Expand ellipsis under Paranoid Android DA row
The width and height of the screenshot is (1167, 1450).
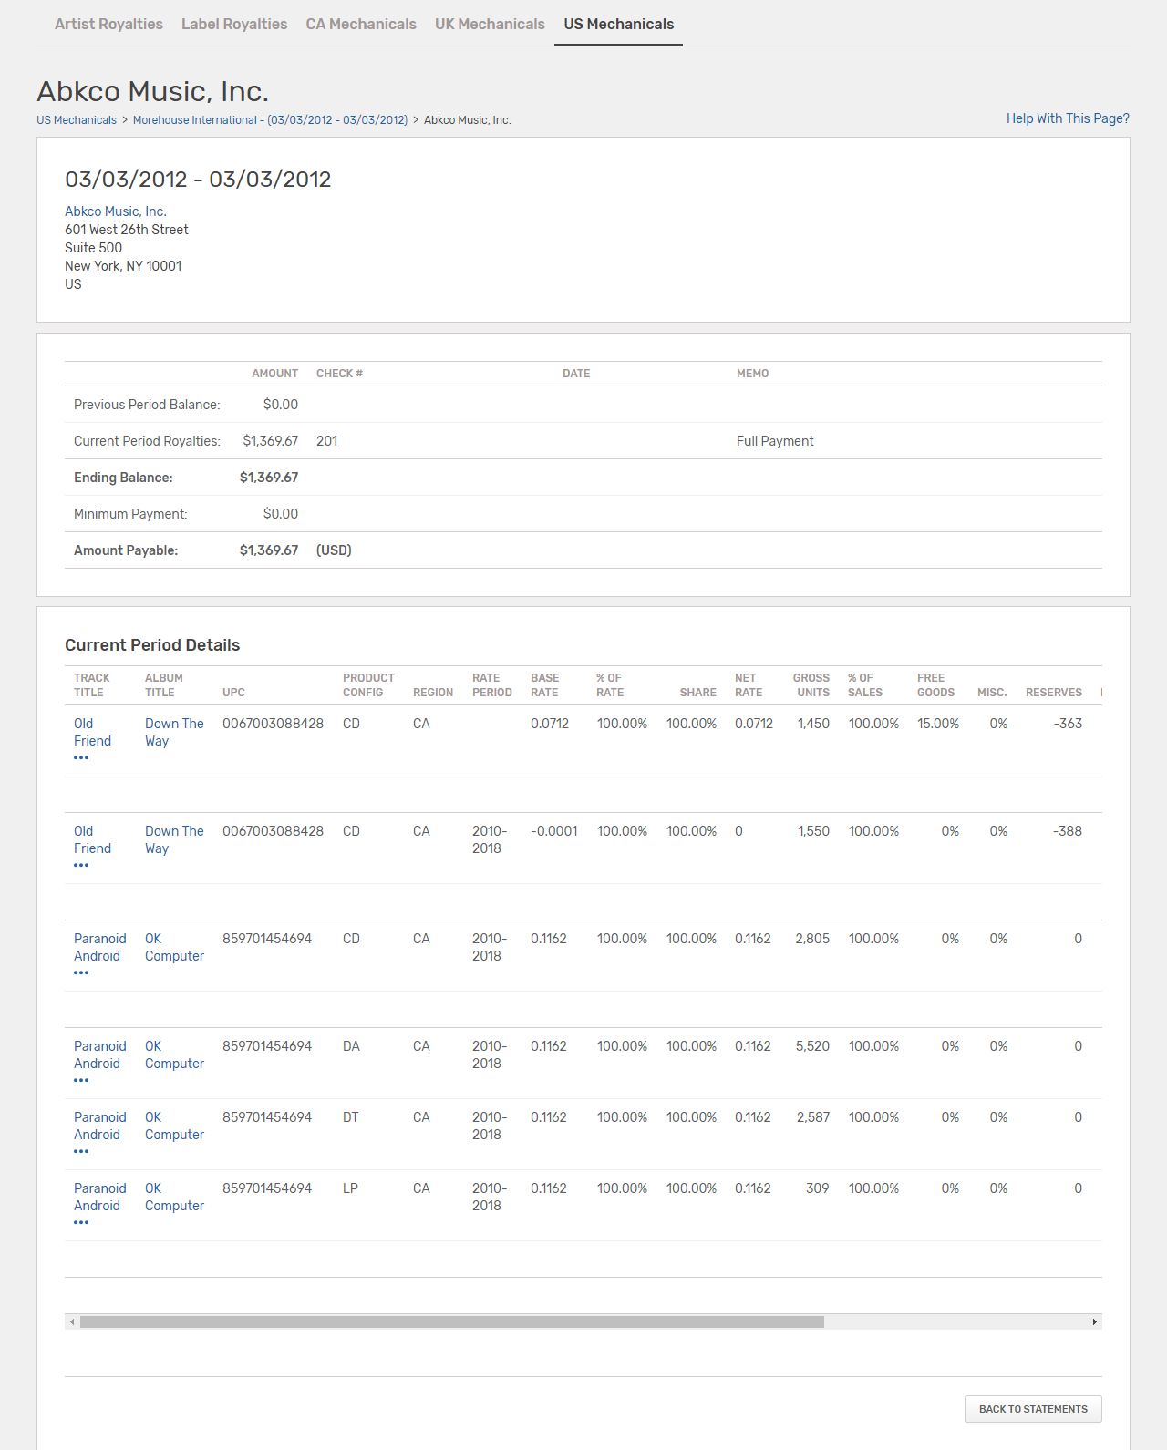[81, 1081]
